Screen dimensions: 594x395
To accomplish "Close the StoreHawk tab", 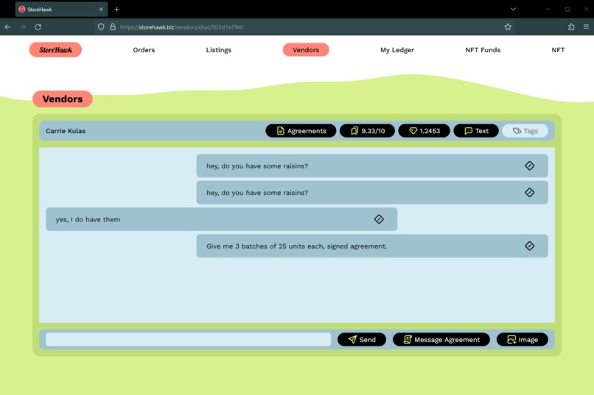I will click(x=101, y=9).
